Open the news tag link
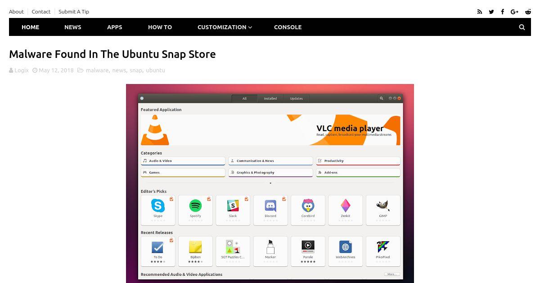 click(x=119, y=70)
